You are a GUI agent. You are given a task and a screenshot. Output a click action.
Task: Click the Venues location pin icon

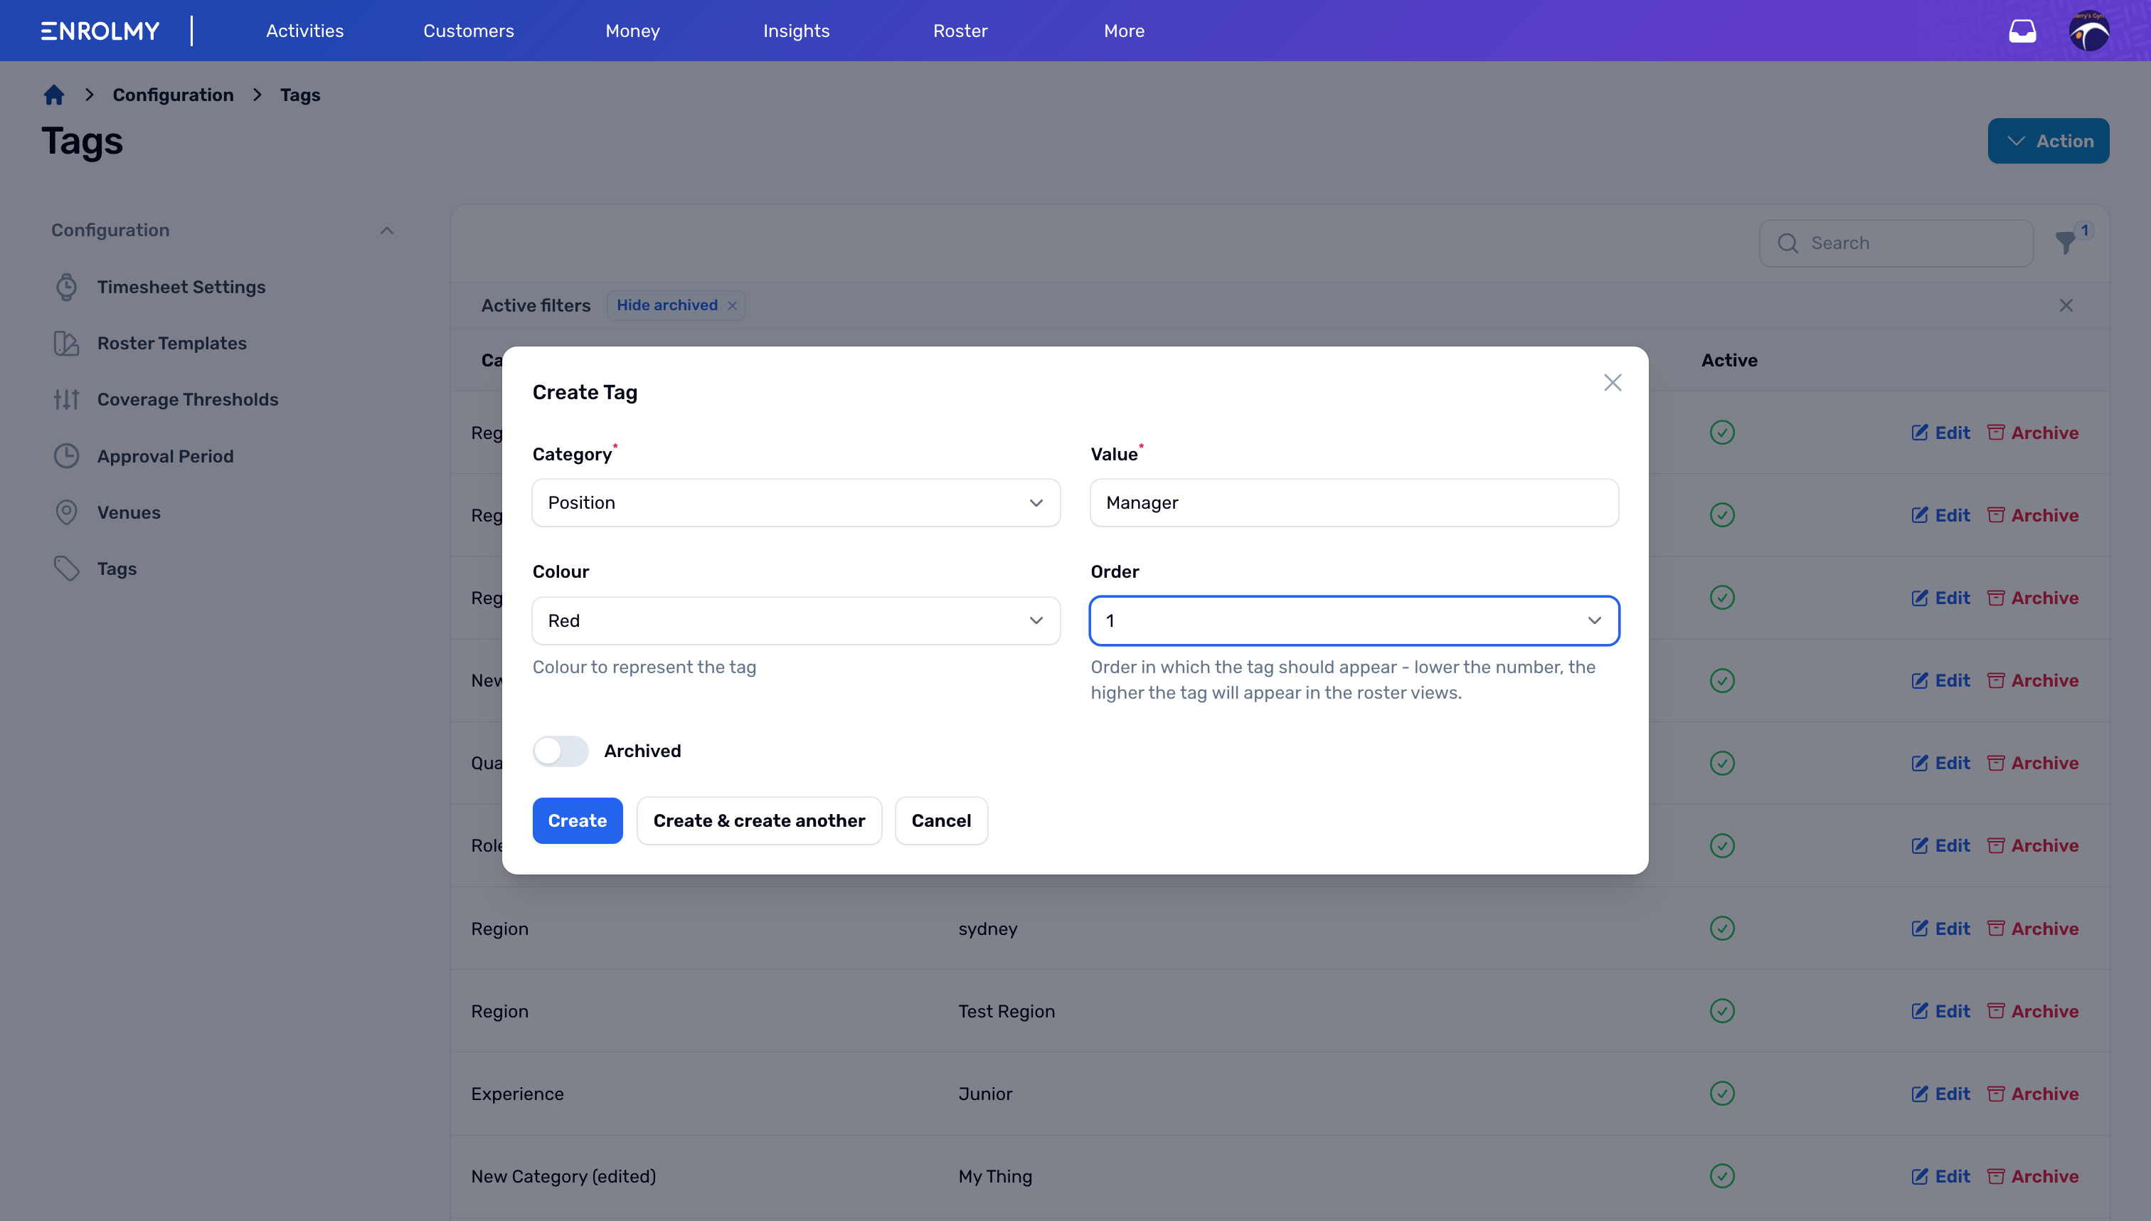click(x=66, y=512)
